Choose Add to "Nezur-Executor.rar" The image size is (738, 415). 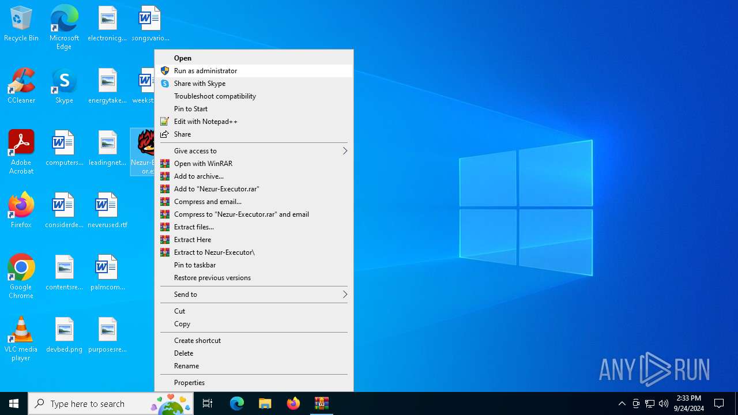254,189
